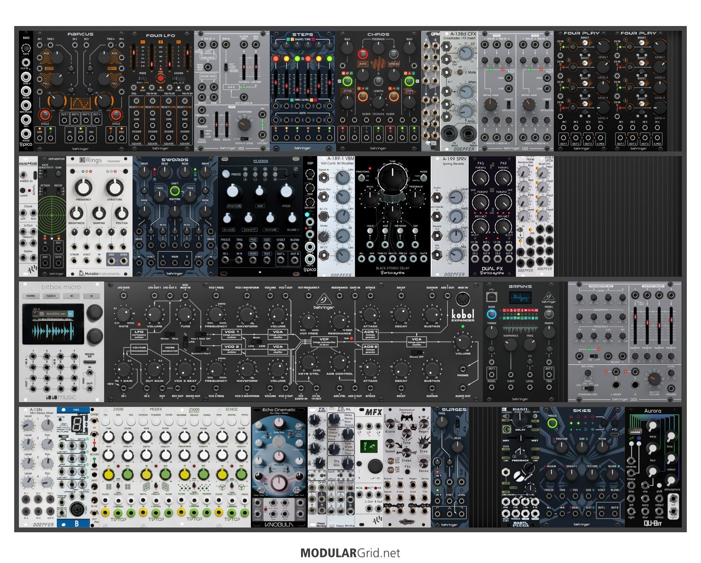Click the AUDIO OUT jack on Kobol Expander

point(462,389)
